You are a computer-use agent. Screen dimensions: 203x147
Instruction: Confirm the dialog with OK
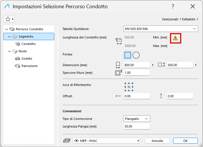tap(185, 140)
